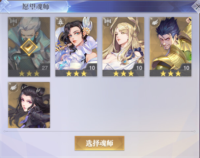Select the masked gray-haired soul master card
The image size is (200, 158).
pyautogui.click(x=29, y=47)
